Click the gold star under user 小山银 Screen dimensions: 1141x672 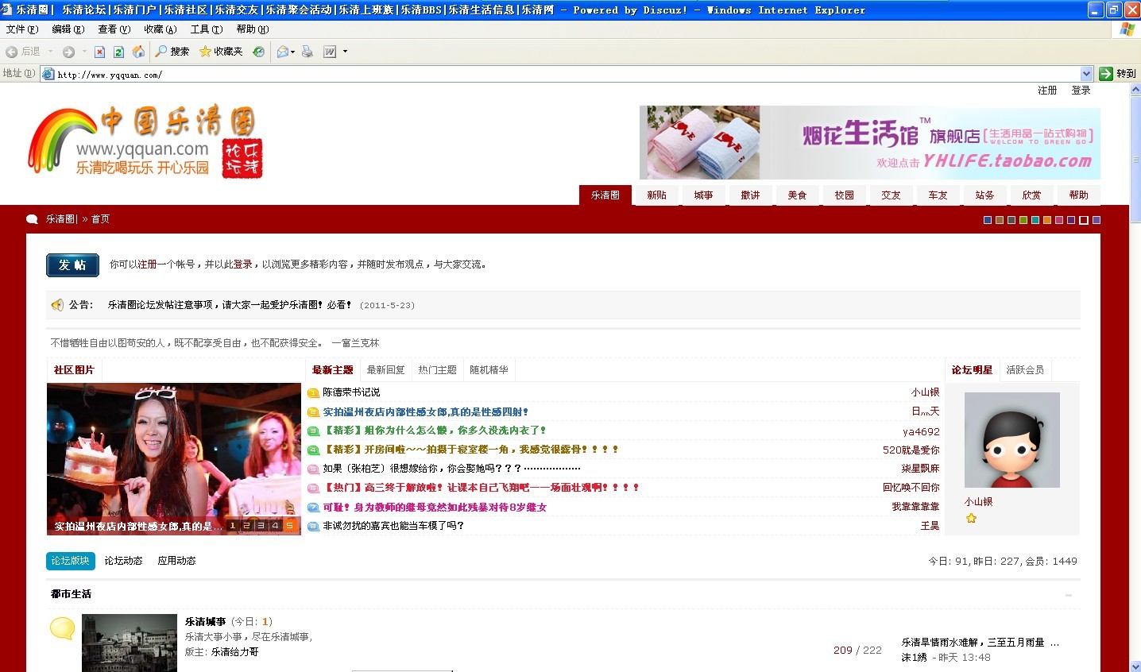pos(971,518)
